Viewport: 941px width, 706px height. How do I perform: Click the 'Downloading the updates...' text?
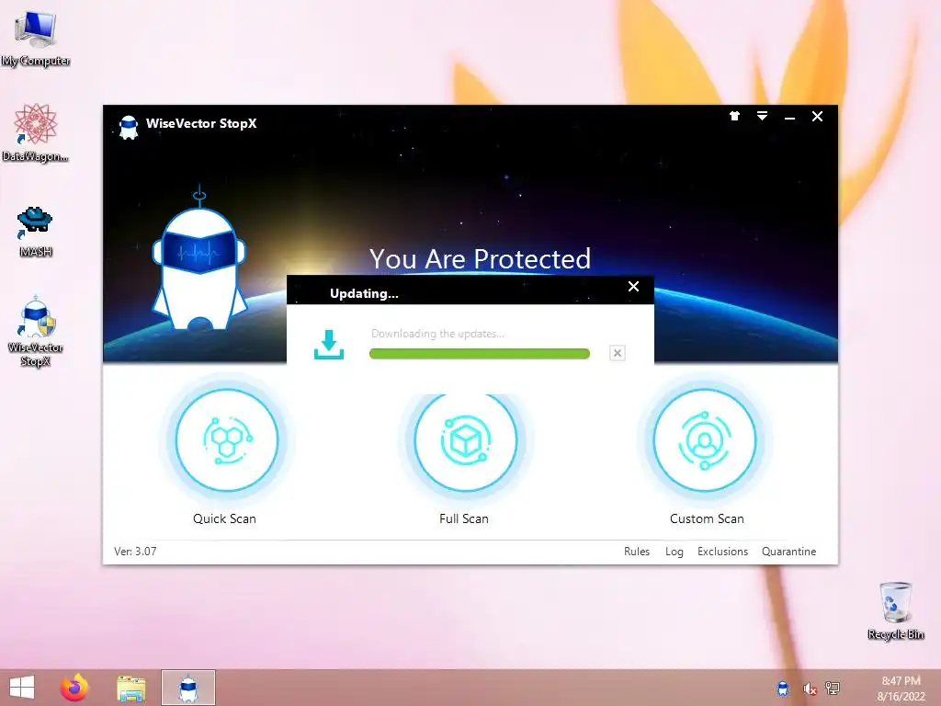tap(438, 334)
